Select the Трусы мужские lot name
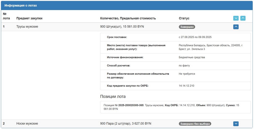The image size is (254, 129). point(27,27)
